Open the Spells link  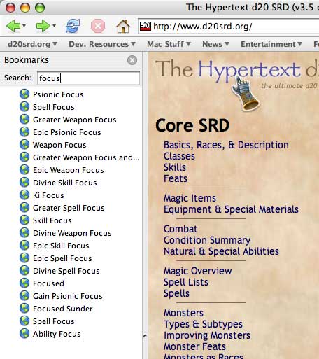coord(176,293)
